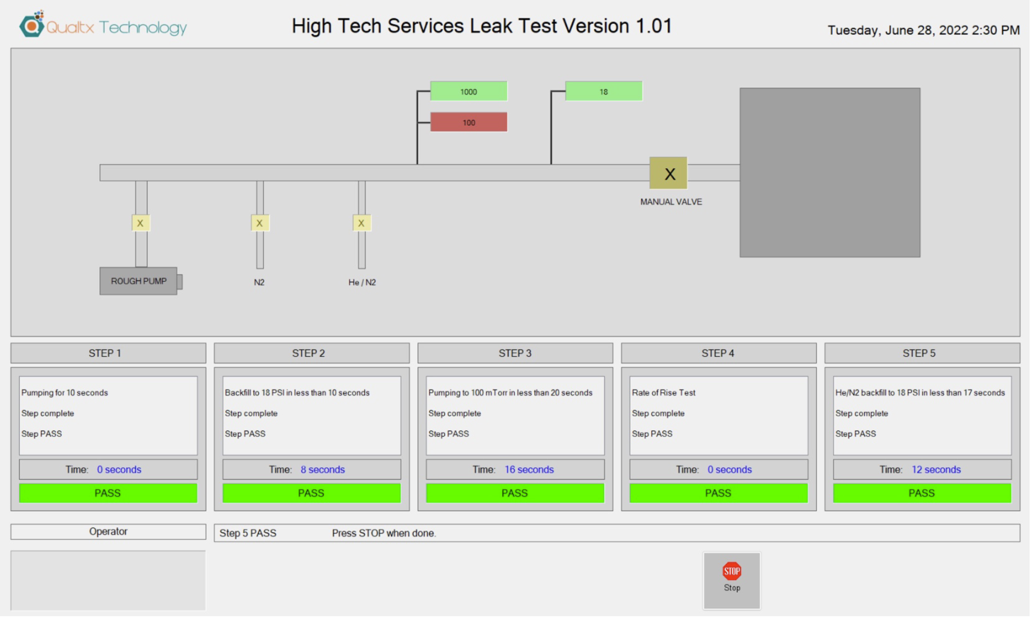Image resolution: width=1031 pixels, height=619 pixels.
Task: Click 'Step 5 PASS' status text
Action: (247, 533)
